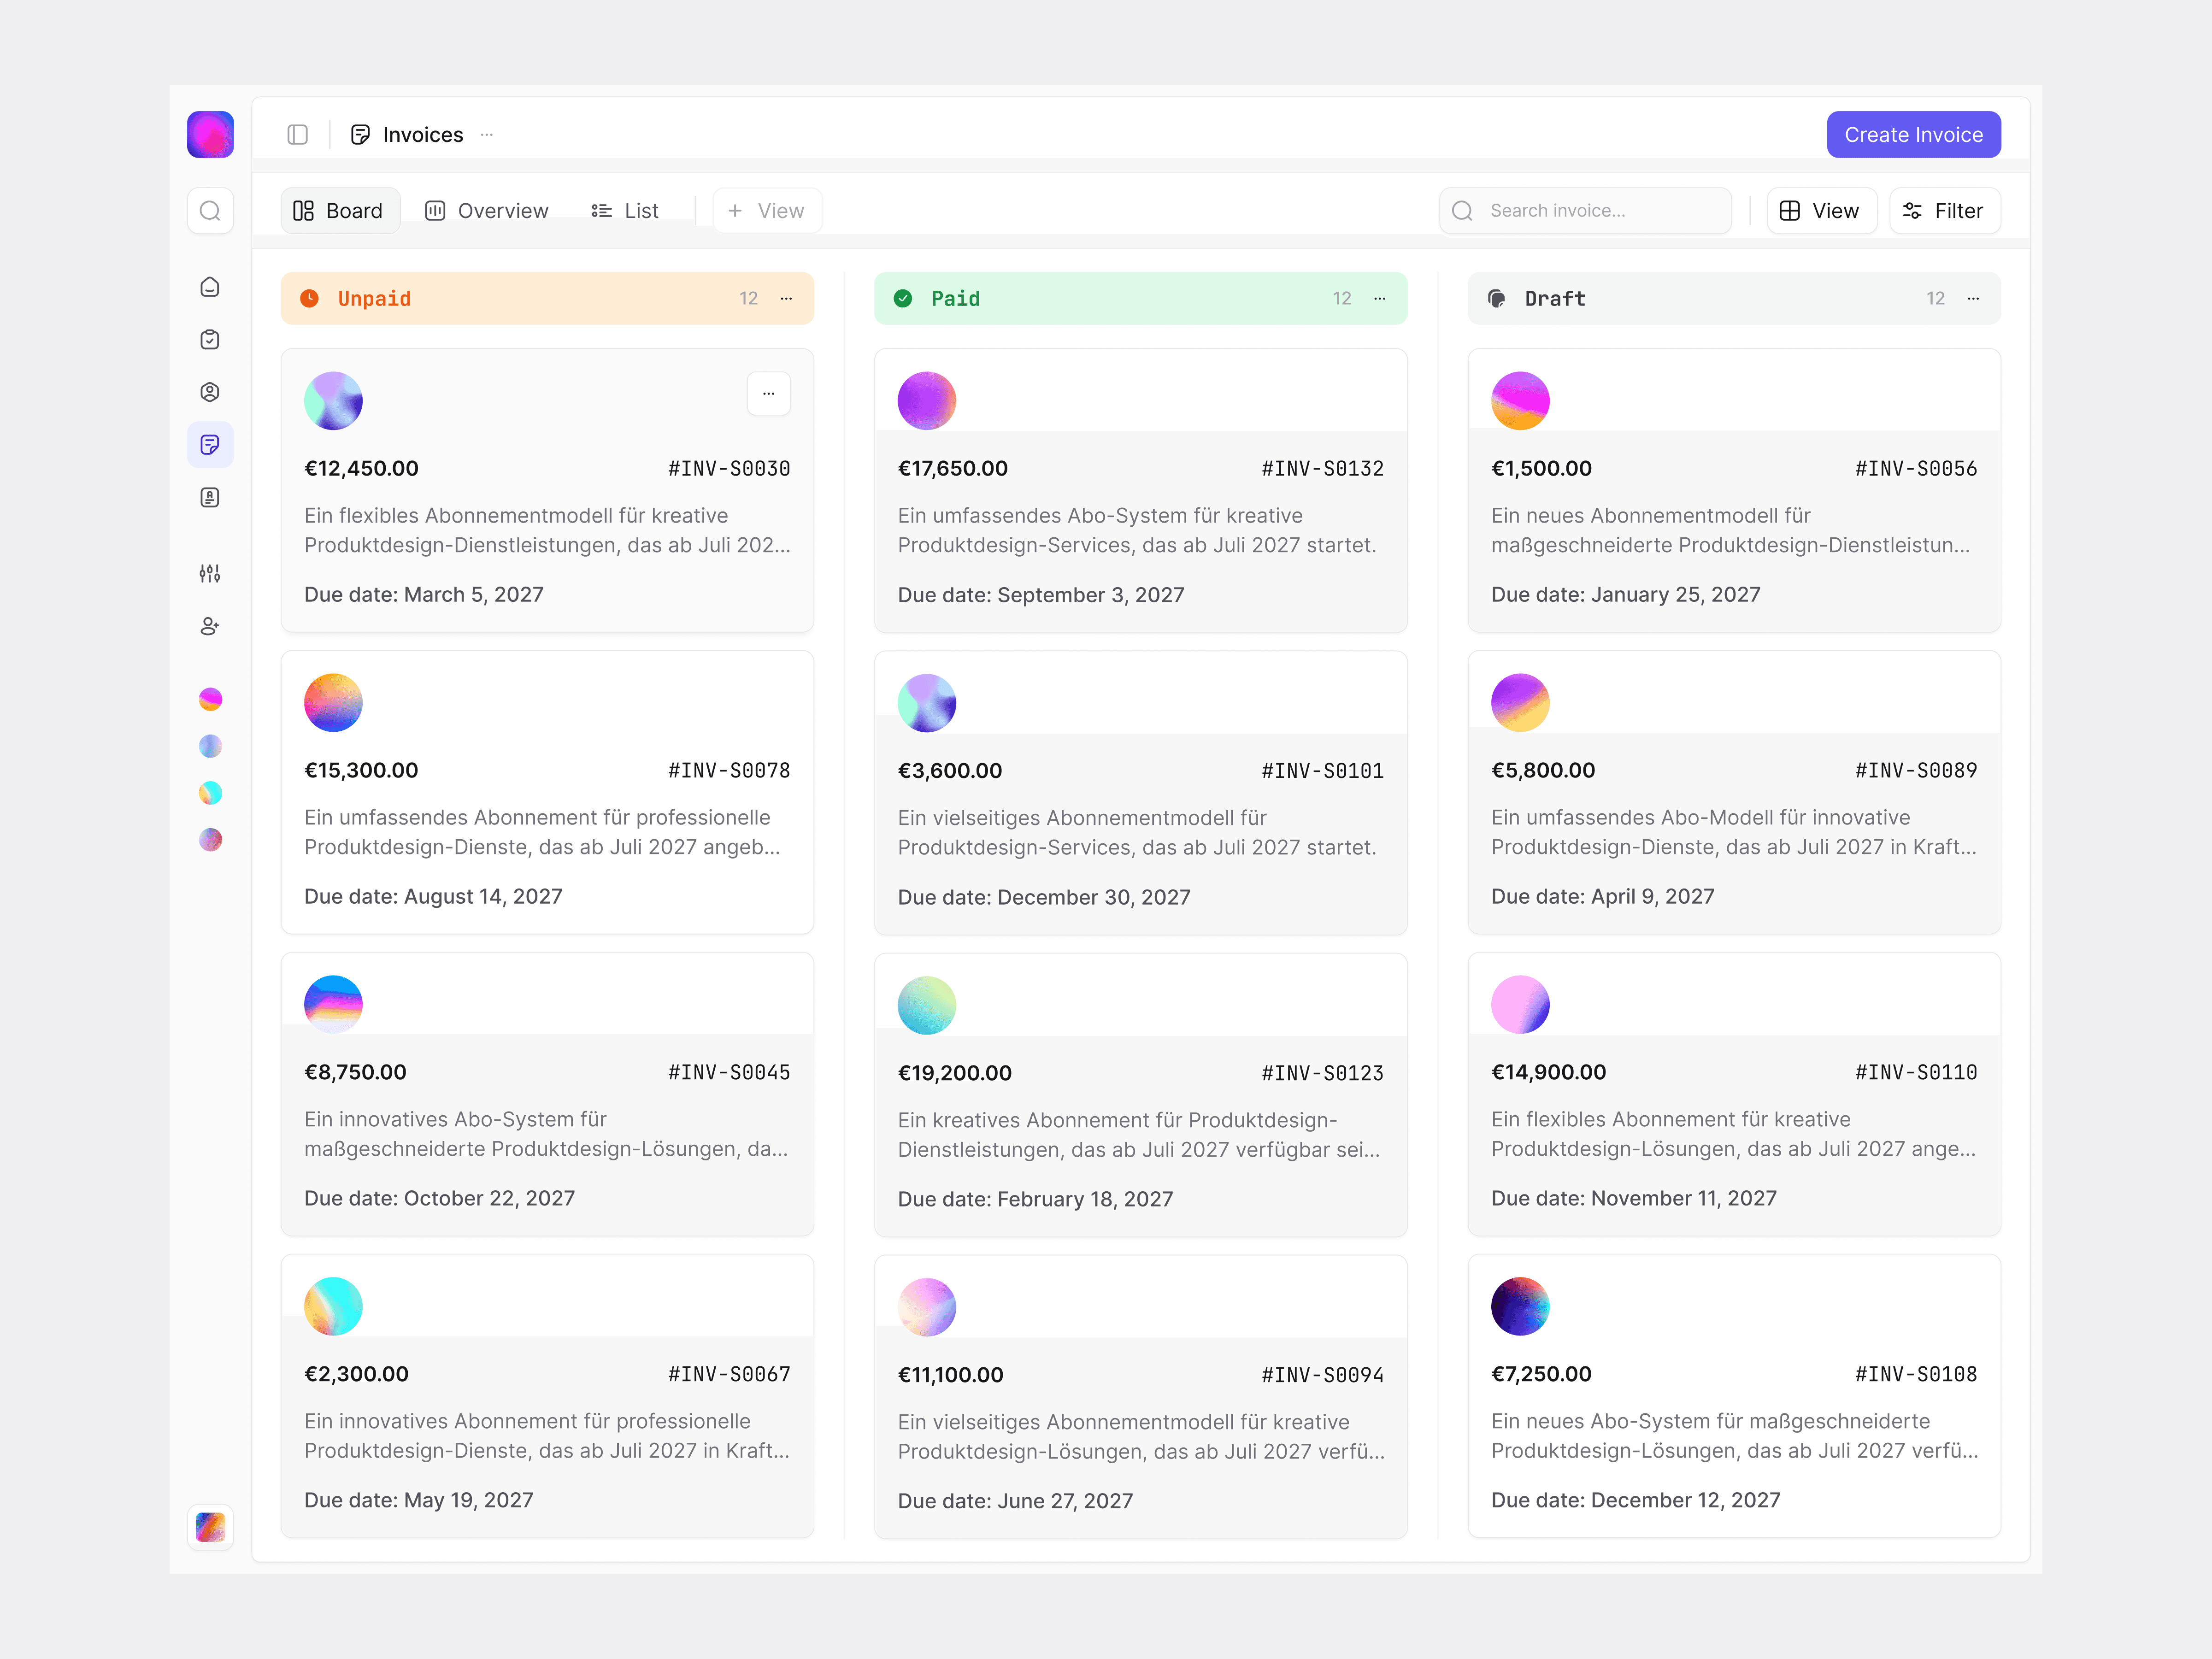Open the Filter button
Screen dimensions: 2212x1659
pyautogui.click(x=1943, y=211)
